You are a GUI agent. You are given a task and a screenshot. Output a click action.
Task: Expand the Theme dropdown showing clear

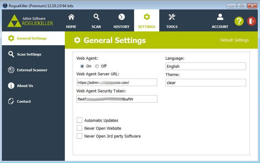coord(206,83)
